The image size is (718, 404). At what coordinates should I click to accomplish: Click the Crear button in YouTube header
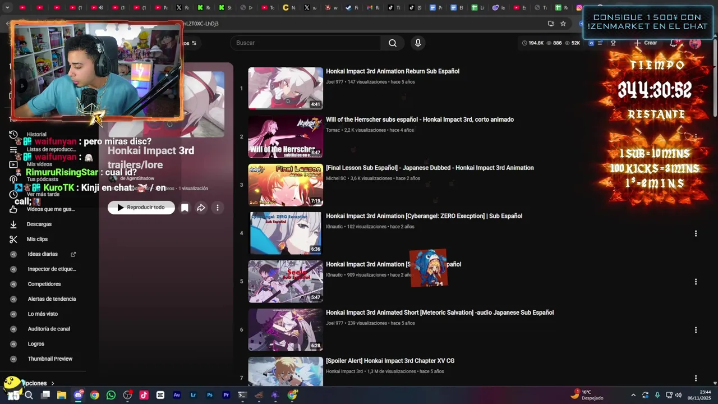pyautogui.click(x=646, y=43)
